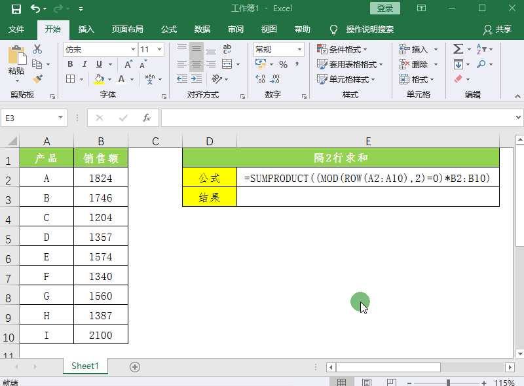Click the Insert Function fx icon
Image resolution: width=524 pixels, height=386 pixels.
coord(147,118)
